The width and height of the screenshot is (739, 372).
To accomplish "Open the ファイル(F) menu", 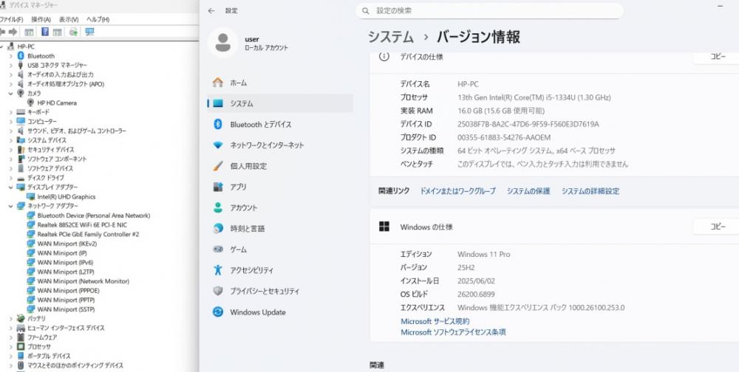I will coord(11,19).
